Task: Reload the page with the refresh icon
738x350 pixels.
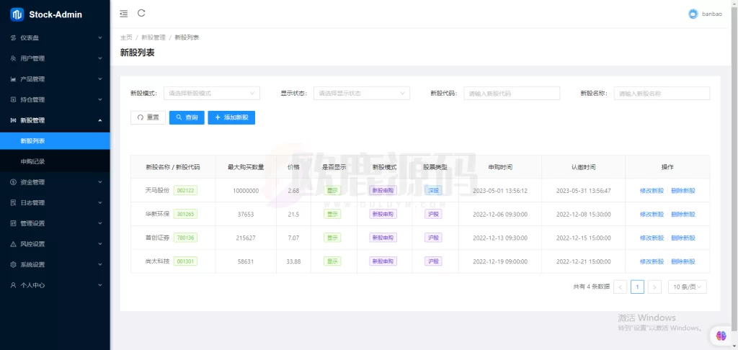Action: pyautogui.click(x=141, y=13)
